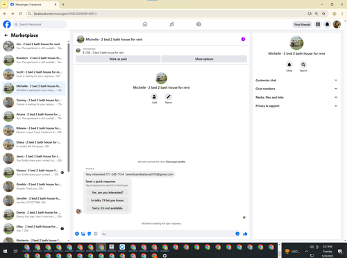Send 'Yes, are you interested?' quick response

coord(108,192)
